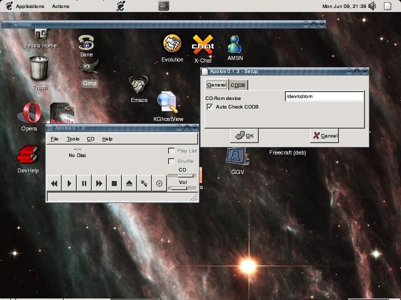This screenshot has height=300, width=401.
Task: Click the Pause button in the CD player
Action: click(x=84, y=183)
